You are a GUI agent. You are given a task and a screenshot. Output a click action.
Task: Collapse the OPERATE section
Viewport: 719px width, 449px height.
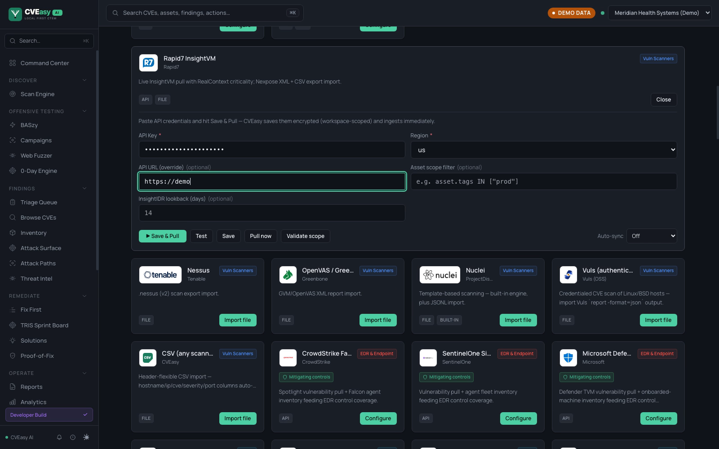click(x=84, y=373)
